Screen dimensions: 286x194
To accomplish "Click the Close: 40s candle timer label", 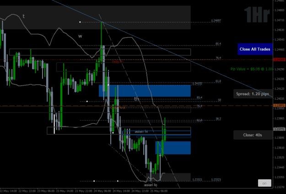I will [253, 135].
